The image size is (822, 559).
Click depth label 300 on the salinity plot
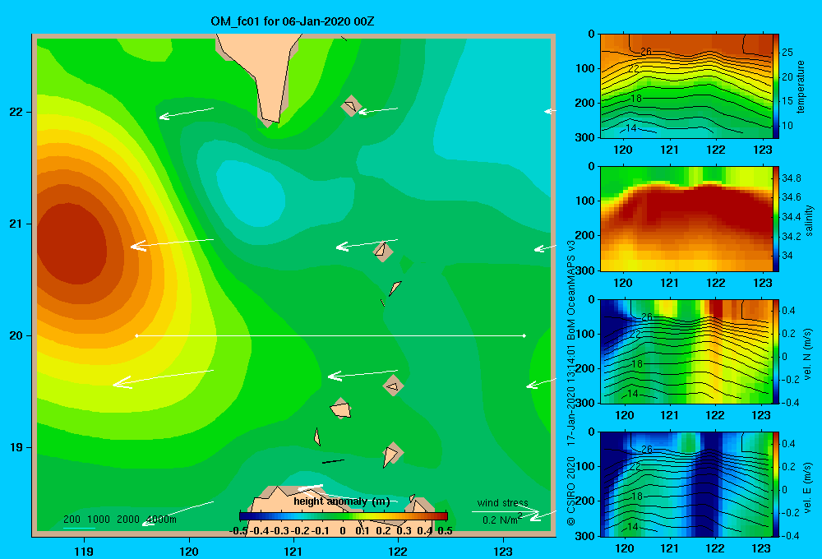[x=585, y=270]
